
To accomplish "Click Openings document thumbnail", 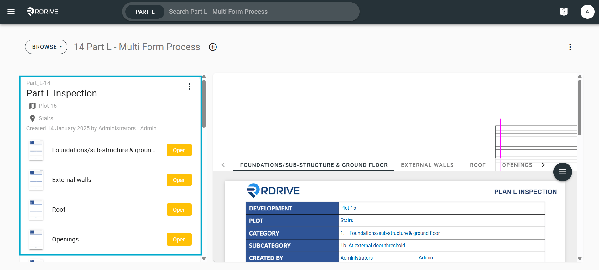I will click(x=36, y=240).
